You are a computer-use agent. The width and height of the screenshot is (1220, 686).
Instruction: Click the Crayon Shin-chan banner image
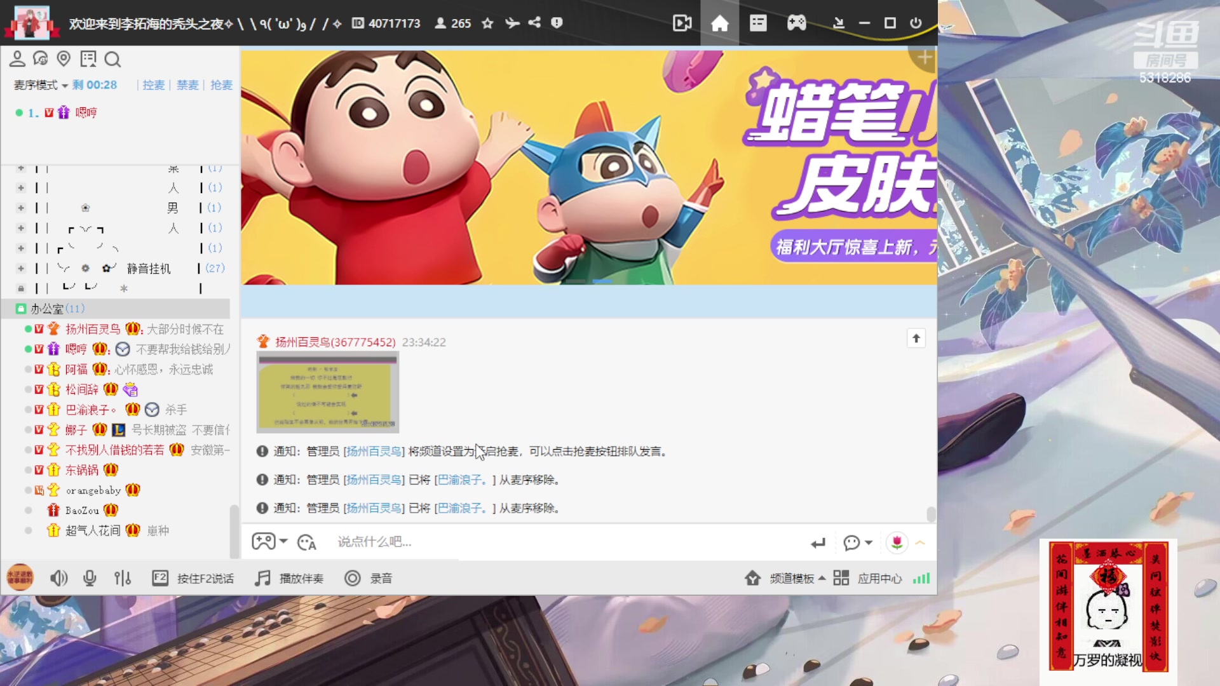tap(588, 167)
